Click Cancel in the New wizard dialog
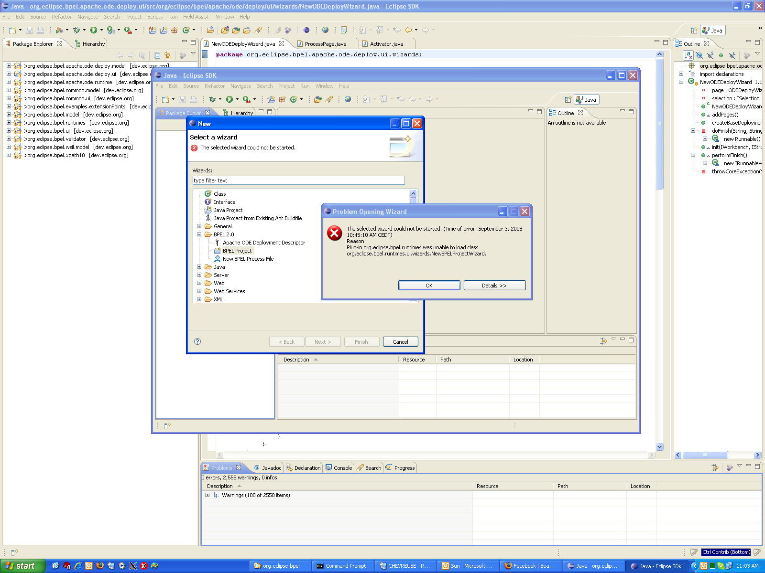The height and width of the screenshot is (573, 765). tap(400, 342)
